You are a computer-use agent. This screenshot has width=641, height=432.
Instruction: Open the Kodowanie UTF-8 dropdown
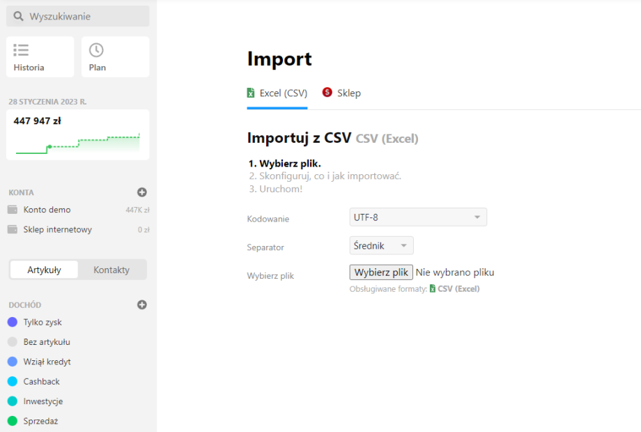point(417,217)
